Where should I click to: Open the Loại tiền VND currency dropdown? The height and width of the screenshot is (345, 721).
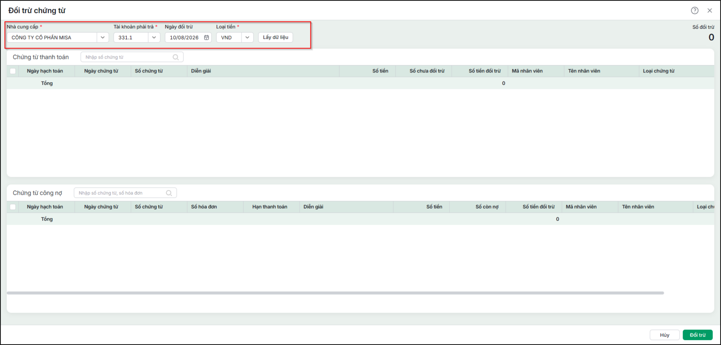[x=247, y=37]
